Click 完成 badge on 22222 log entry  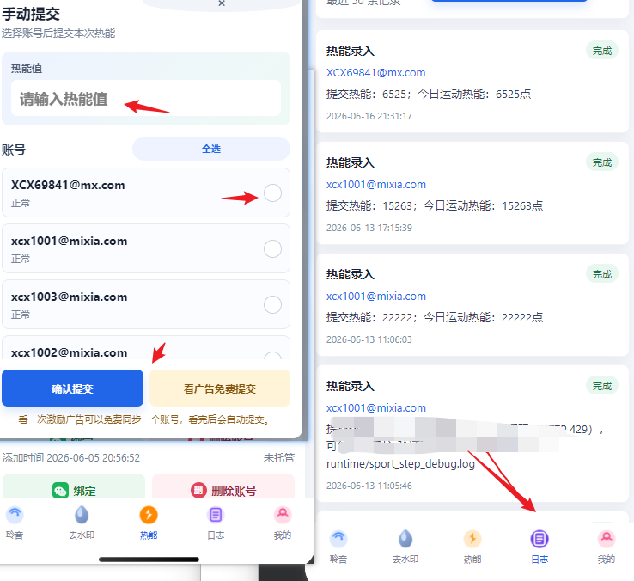click(602, 274)
